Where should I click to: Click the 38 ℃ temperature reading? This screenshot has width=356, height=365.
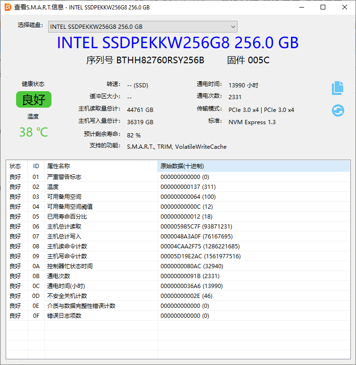[34, 132]
